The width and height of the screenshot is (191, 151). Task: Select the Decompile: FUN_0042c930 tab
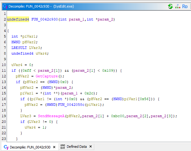[x=30, y=147]
